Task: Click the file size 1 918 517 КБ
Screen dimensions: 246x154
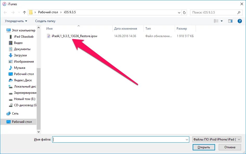Action: (185, 36)
